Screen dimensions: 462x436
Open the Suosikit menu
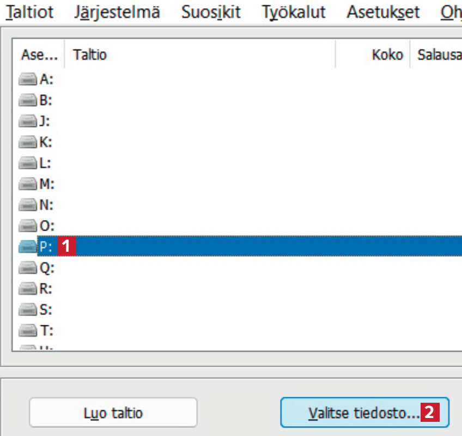click(x=211, y=12)
